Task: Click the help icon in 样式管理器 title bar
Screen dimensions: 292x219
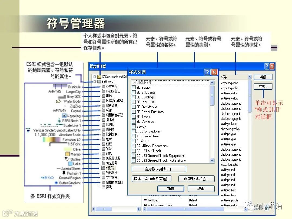Action: point(267,66)
